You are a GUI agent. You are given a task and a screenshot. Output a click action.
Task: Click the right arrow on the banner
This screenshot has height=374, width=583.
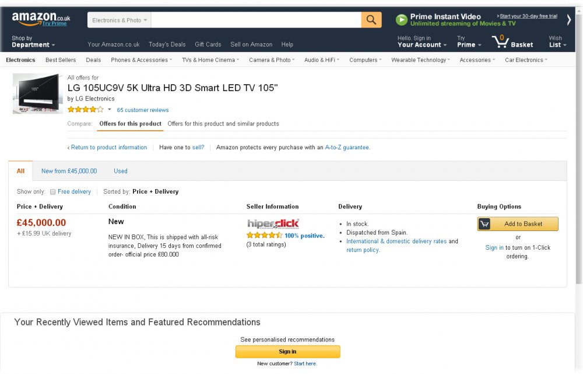pos(569,20)
